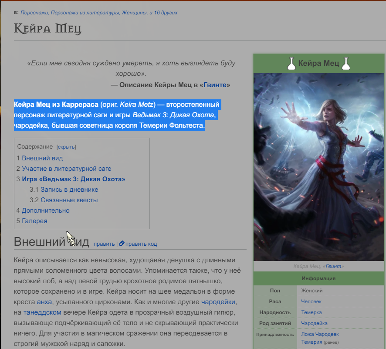Open the Чародейка occupation link
This screenshot has width=386, height=349.
tap(314, 323)
